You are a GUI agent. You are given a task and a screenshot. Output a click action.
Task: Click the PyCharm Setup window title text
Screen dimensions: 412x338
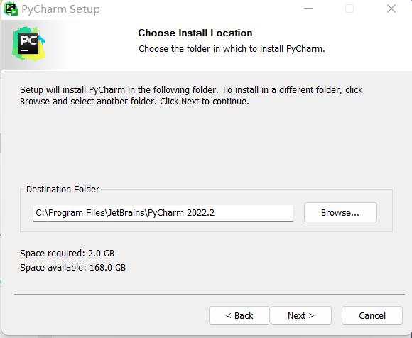(x=60, y=9)
